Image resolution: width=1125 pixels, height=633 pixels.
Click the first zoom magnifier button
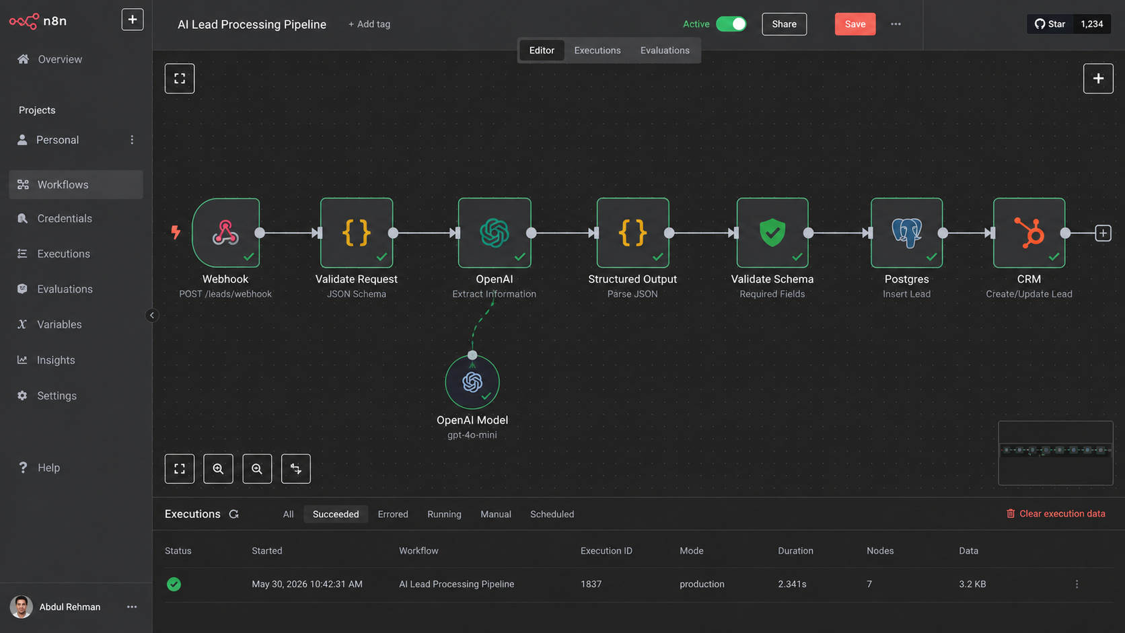pyautogui.click(x=218, y=469)
